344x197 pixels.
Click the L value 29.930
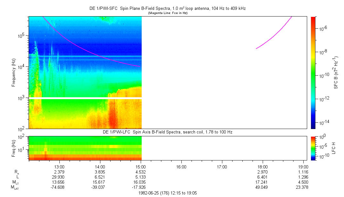tap(58, 177)
